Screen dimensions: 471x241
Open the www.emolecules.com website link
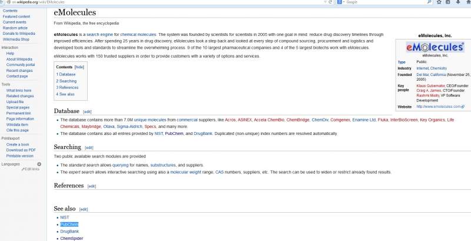click(439, 107)
